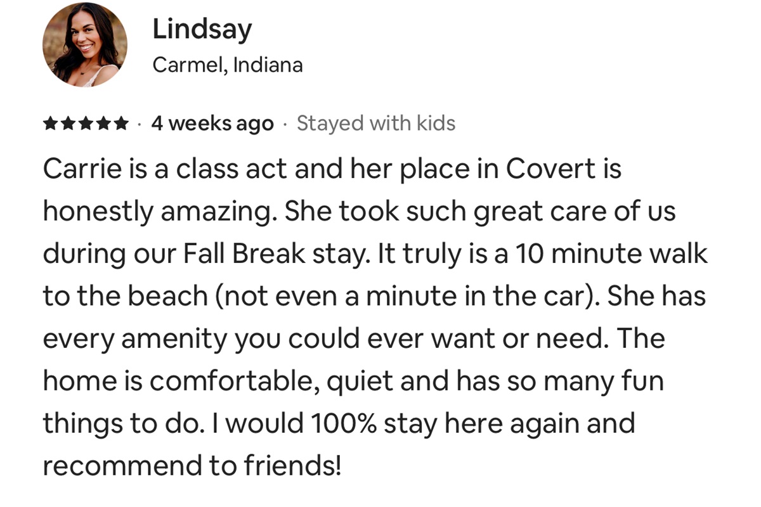Select the third rating star
The image size is (761, 507).
(x=85, y=124)
